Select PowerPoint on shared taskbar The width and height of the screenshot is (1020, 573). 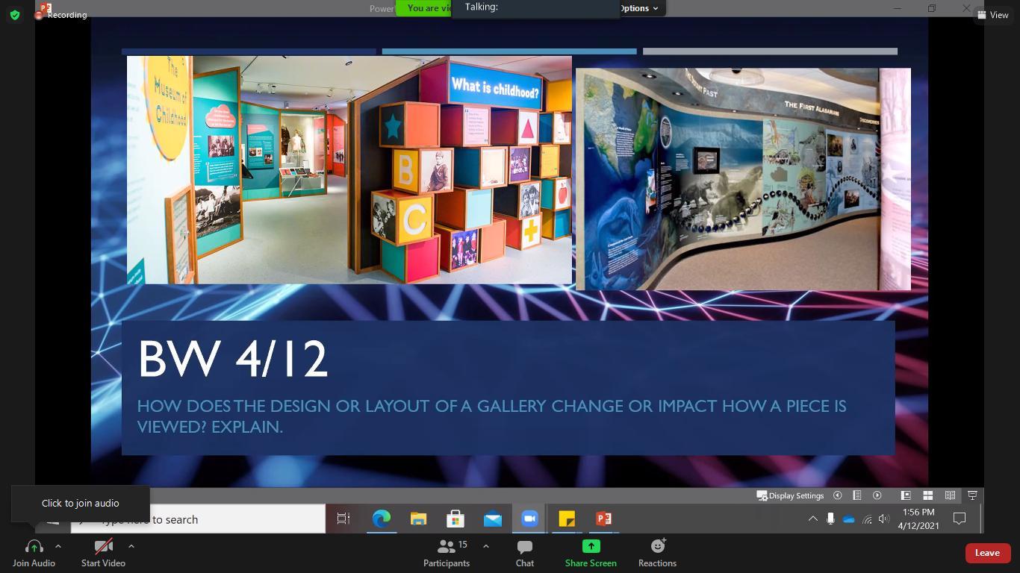[x=603, y=519]
